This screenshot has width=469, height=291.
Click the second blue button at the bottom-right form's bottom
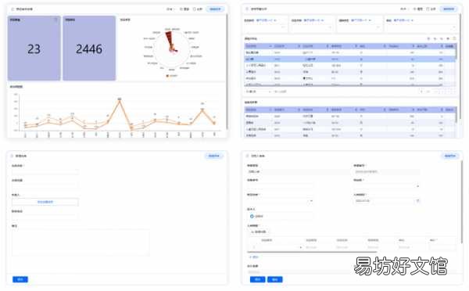point(275,279)
